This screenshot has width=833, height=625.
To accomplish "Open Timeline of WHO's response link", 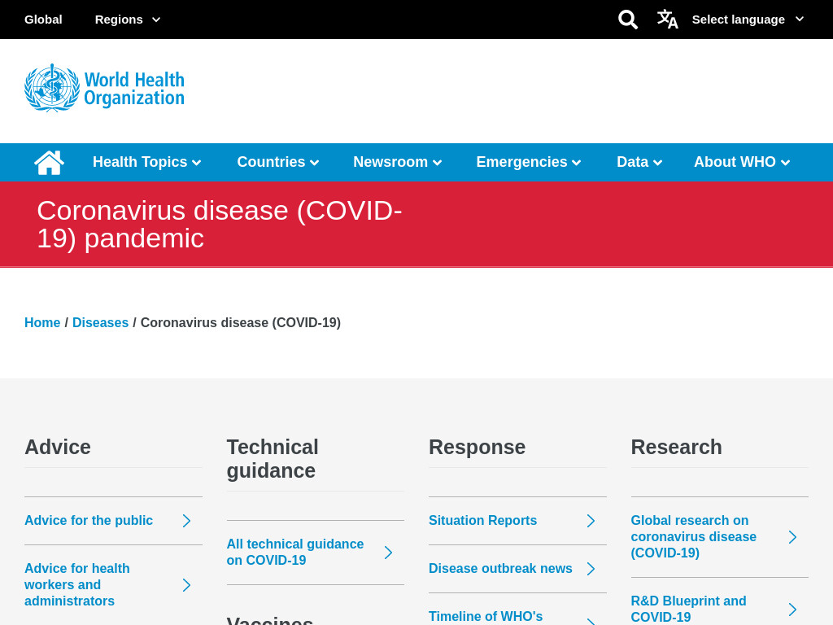I will click(x=486, y=617).
